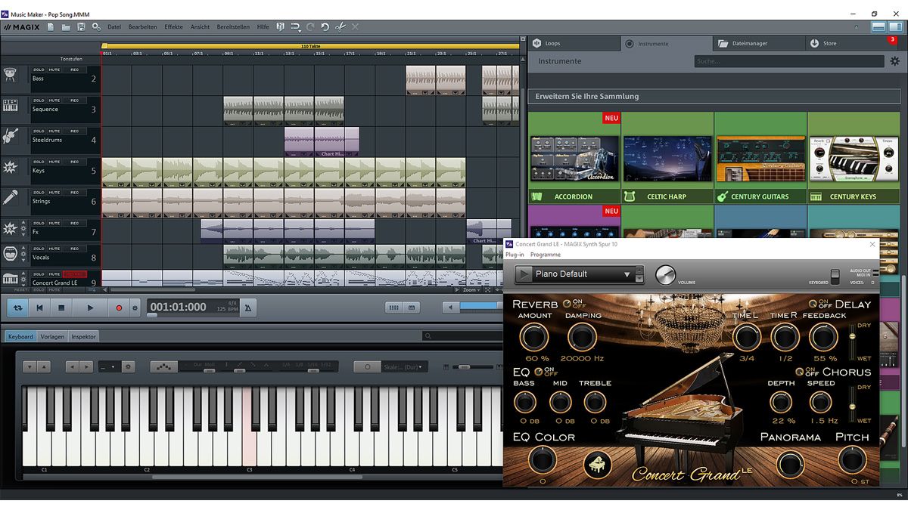Screen dimensions: 908x510
Task: Click the keyboard icon on the Sequence track
Action: pyautogui.click(x=11, y=107)
